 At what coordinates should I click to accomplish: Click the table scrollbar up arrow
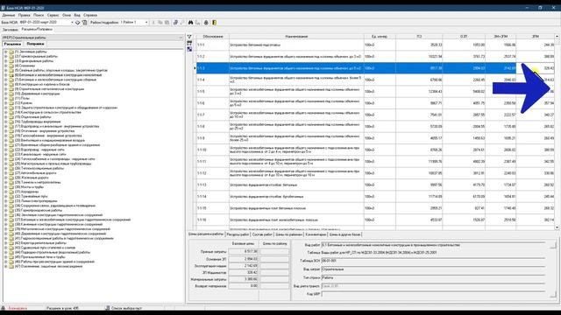(x=557, y=37)
